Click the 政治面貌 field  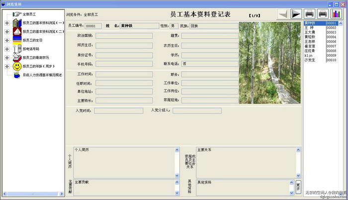[x=124, y=35]
